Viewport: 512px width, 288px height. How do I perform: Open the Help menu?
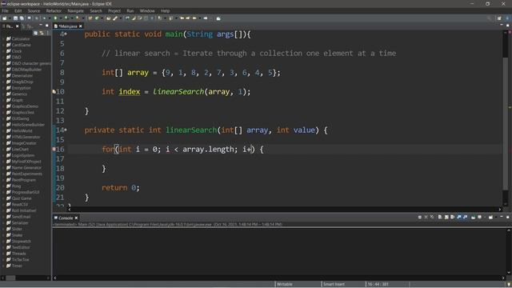tap(165, 10)
